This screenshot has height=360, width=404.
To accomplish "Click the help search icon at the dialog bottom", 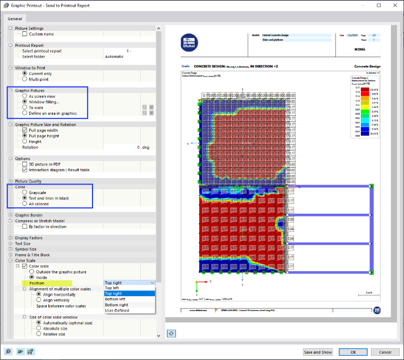I will [9, 351].
